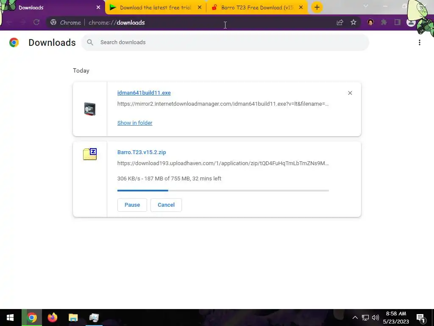Click the '306 KB/s - 187 MB' status text
The height and width of the screenshot is (326, 434).
click(x=169, y=179)
